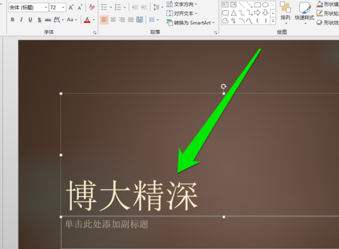Open the 对齐文本 align text menu
This screenshot has width=339, height=249.
tap(182, 14)
